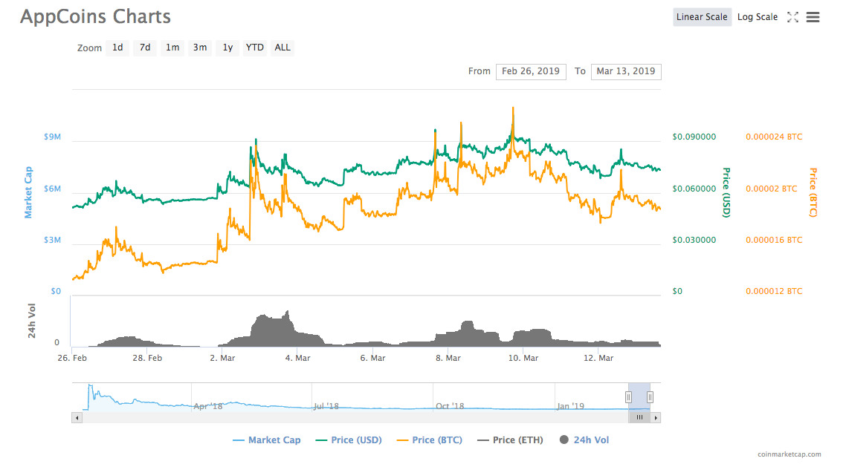The width and height of the screenshot is (849, 467).
Task: Edit the To date field Mar 13, 2019
Action: coord(626,71)
